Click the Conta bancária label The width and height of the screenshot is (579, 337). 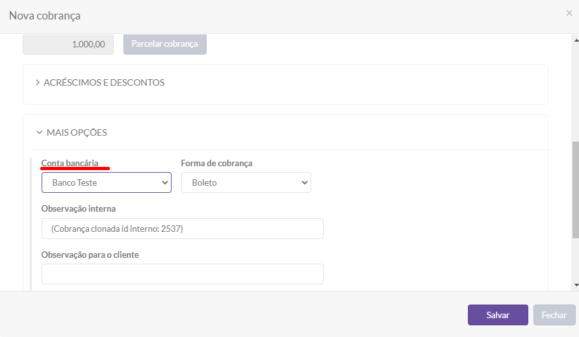pos(70,163)
